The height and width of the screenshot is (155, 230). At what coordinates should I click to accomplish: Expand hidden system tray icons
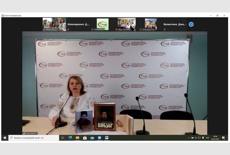tap(188, 138)
